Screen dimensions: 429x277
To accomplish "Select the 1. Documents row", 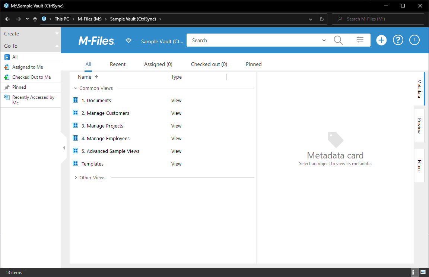I will (x=162, y=100).
